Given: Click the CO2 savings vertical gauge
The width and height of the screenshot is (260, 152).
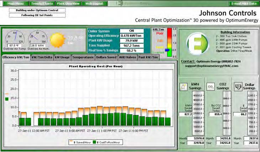Looking at the screenshot, I should 227,113.
